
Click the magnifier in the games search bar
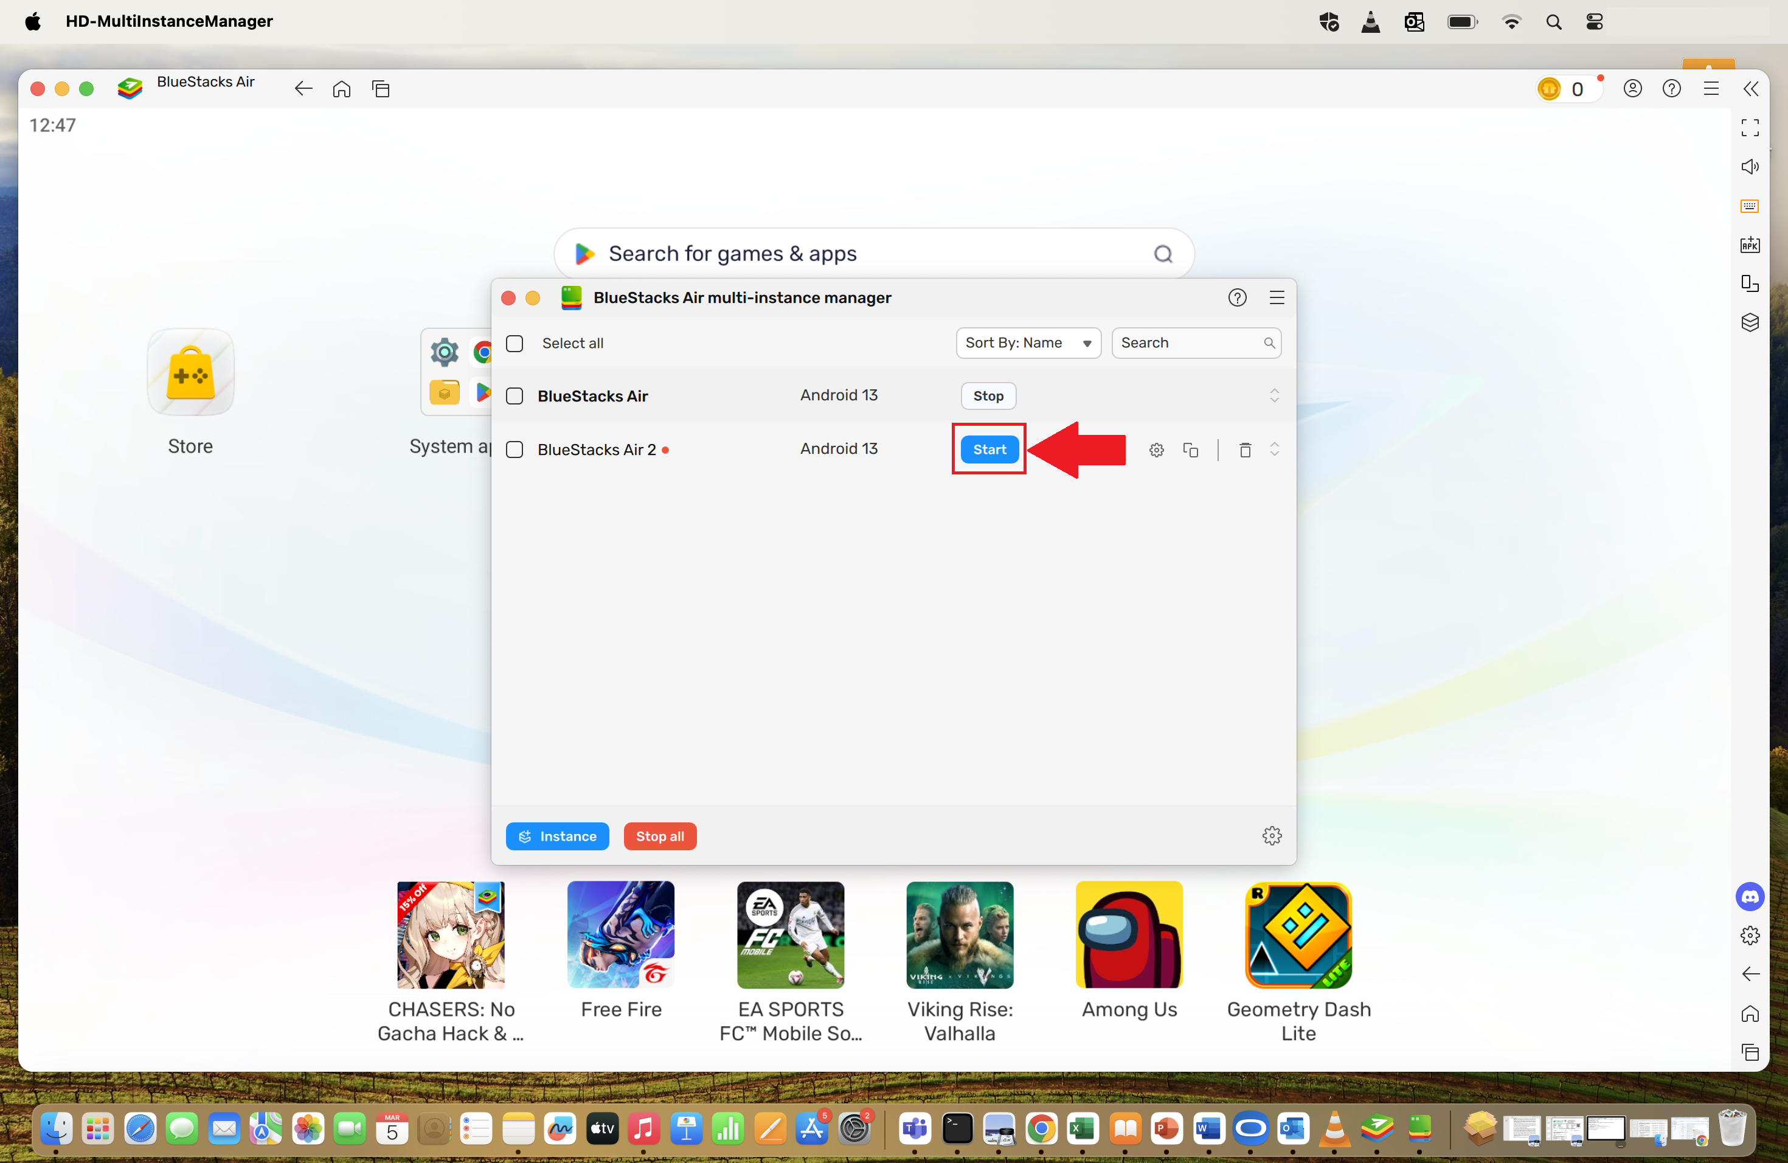[1162, 254]
